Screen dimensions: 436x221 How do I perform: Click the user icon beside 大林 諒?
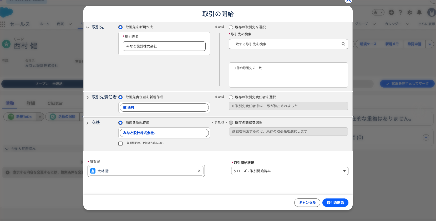pos(93,171)
